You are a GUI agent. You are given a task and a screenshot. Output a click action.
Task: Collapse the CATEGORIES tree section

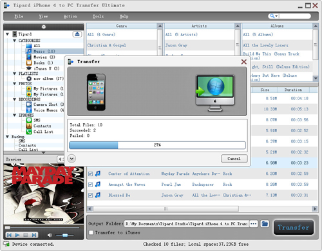pos(14,41)
